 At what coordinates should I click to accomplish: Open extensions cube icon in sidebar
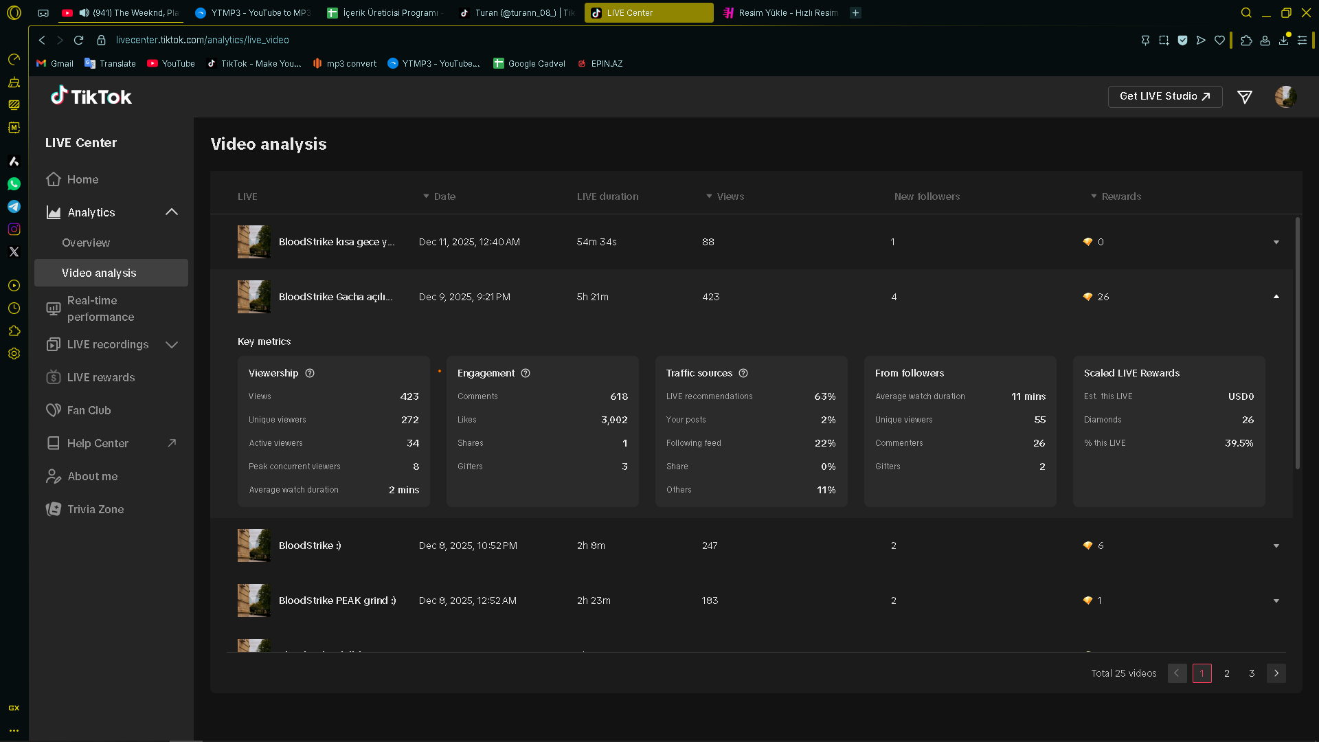[x=14, y=331]
